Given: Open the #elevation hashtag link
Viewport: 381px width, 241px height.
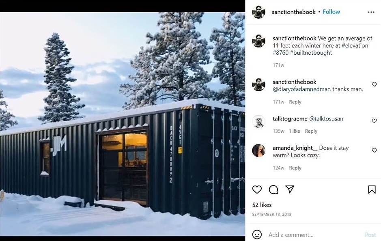Looking at the screenshot, I should pyautogui.click(x=355, y=45).
